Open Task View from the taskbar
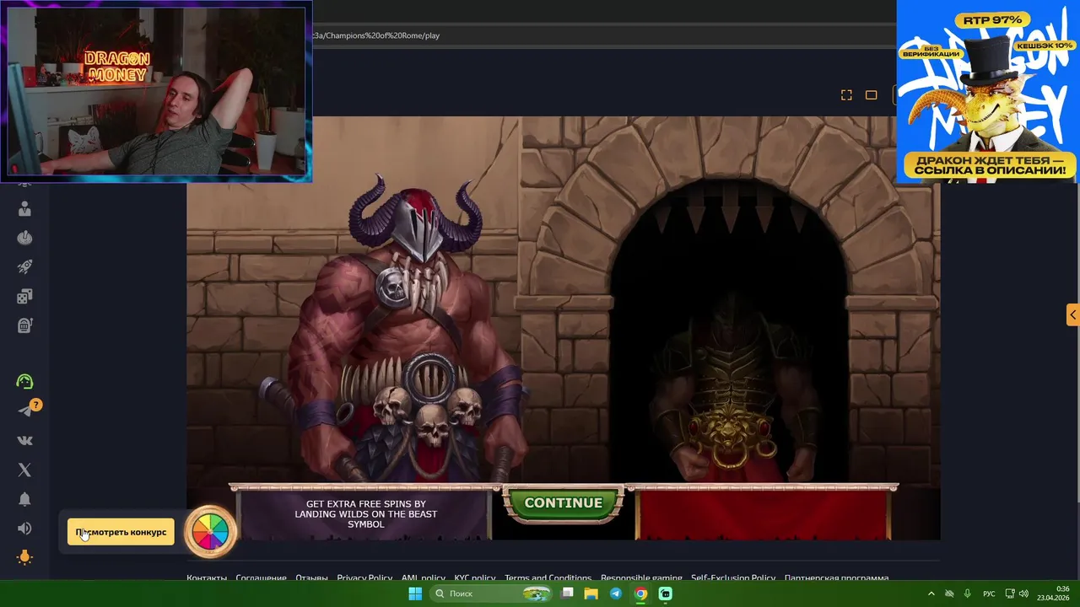The width and height of the screenshot is (1080, 607). (x=568, y=594)
